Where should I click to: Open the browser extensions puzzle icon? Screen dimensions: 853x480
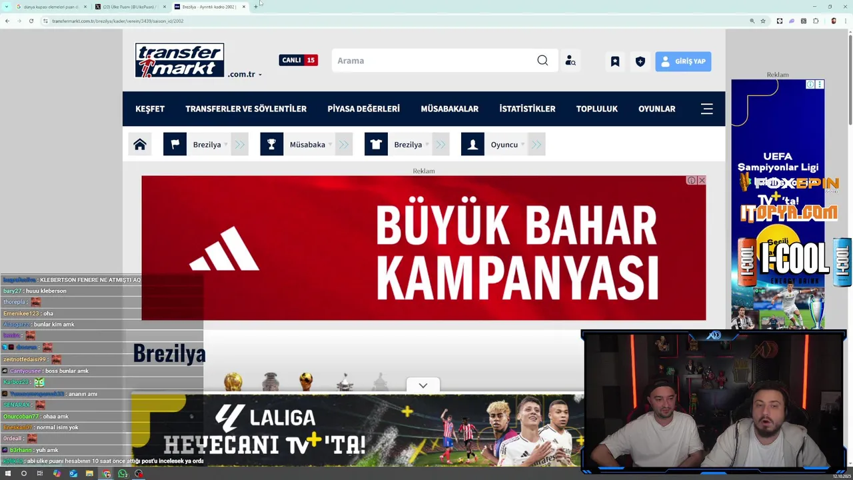816,21
